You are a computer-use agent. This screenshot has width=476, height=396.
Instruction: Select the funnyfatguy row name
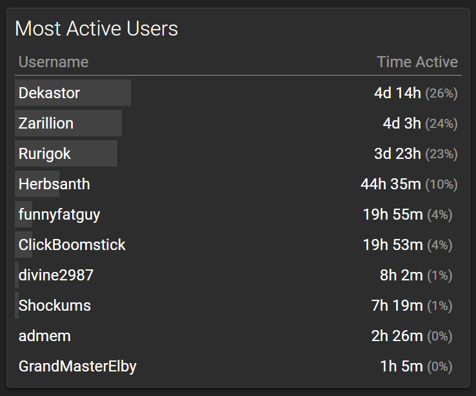pos(59,214)
